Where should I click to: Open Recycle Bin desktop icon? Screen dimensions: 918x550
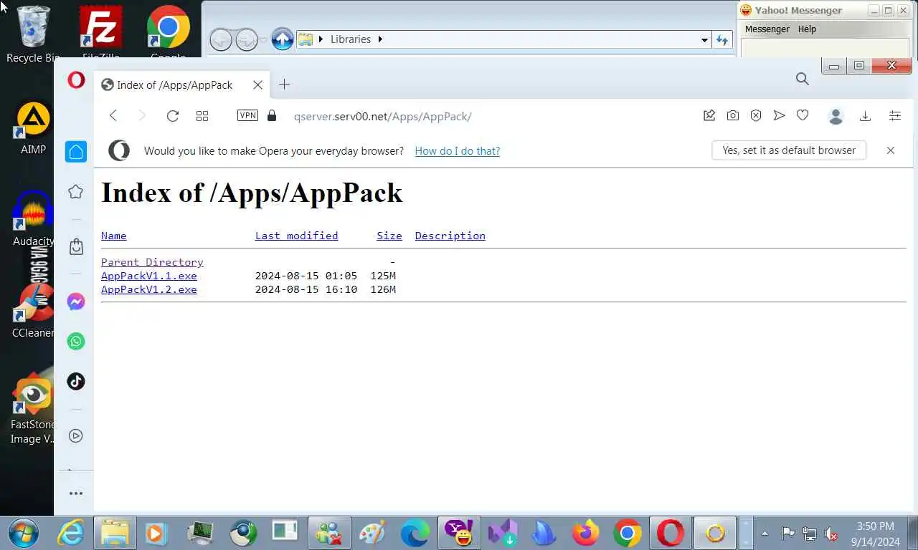click(33, 34)
